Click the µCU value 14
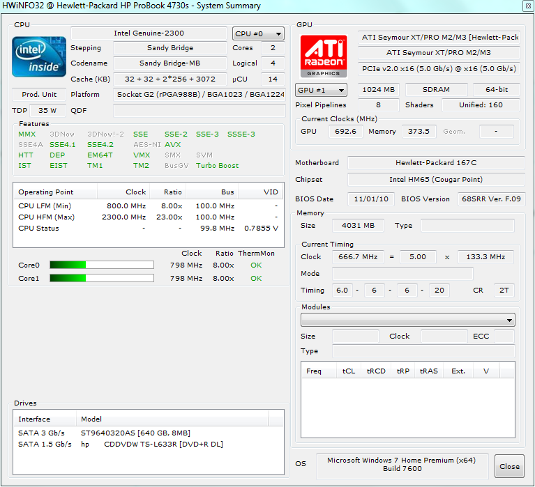This screenshot has width=535, height=487. (273, 79)
